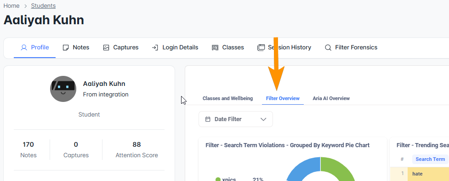
Task: Click the calendar icon in Date Filter
Action: [208, 119]
